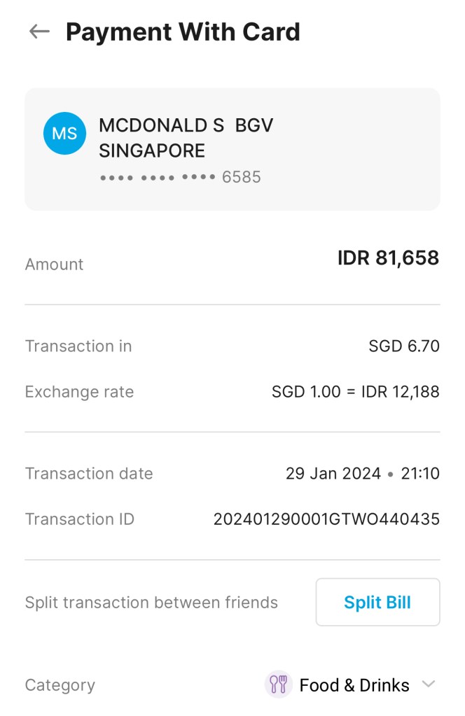Click the exchange rate value SGD 1.00 = IDR 12,188

click(x=355, y=392)
